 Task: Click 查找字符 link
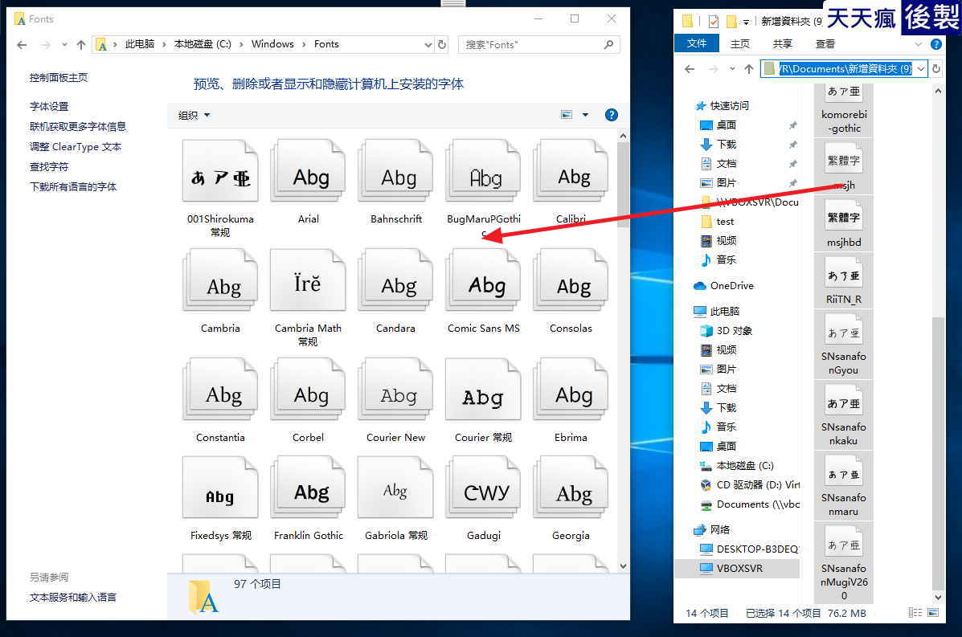pyautogui.click(x=49, y=167)
